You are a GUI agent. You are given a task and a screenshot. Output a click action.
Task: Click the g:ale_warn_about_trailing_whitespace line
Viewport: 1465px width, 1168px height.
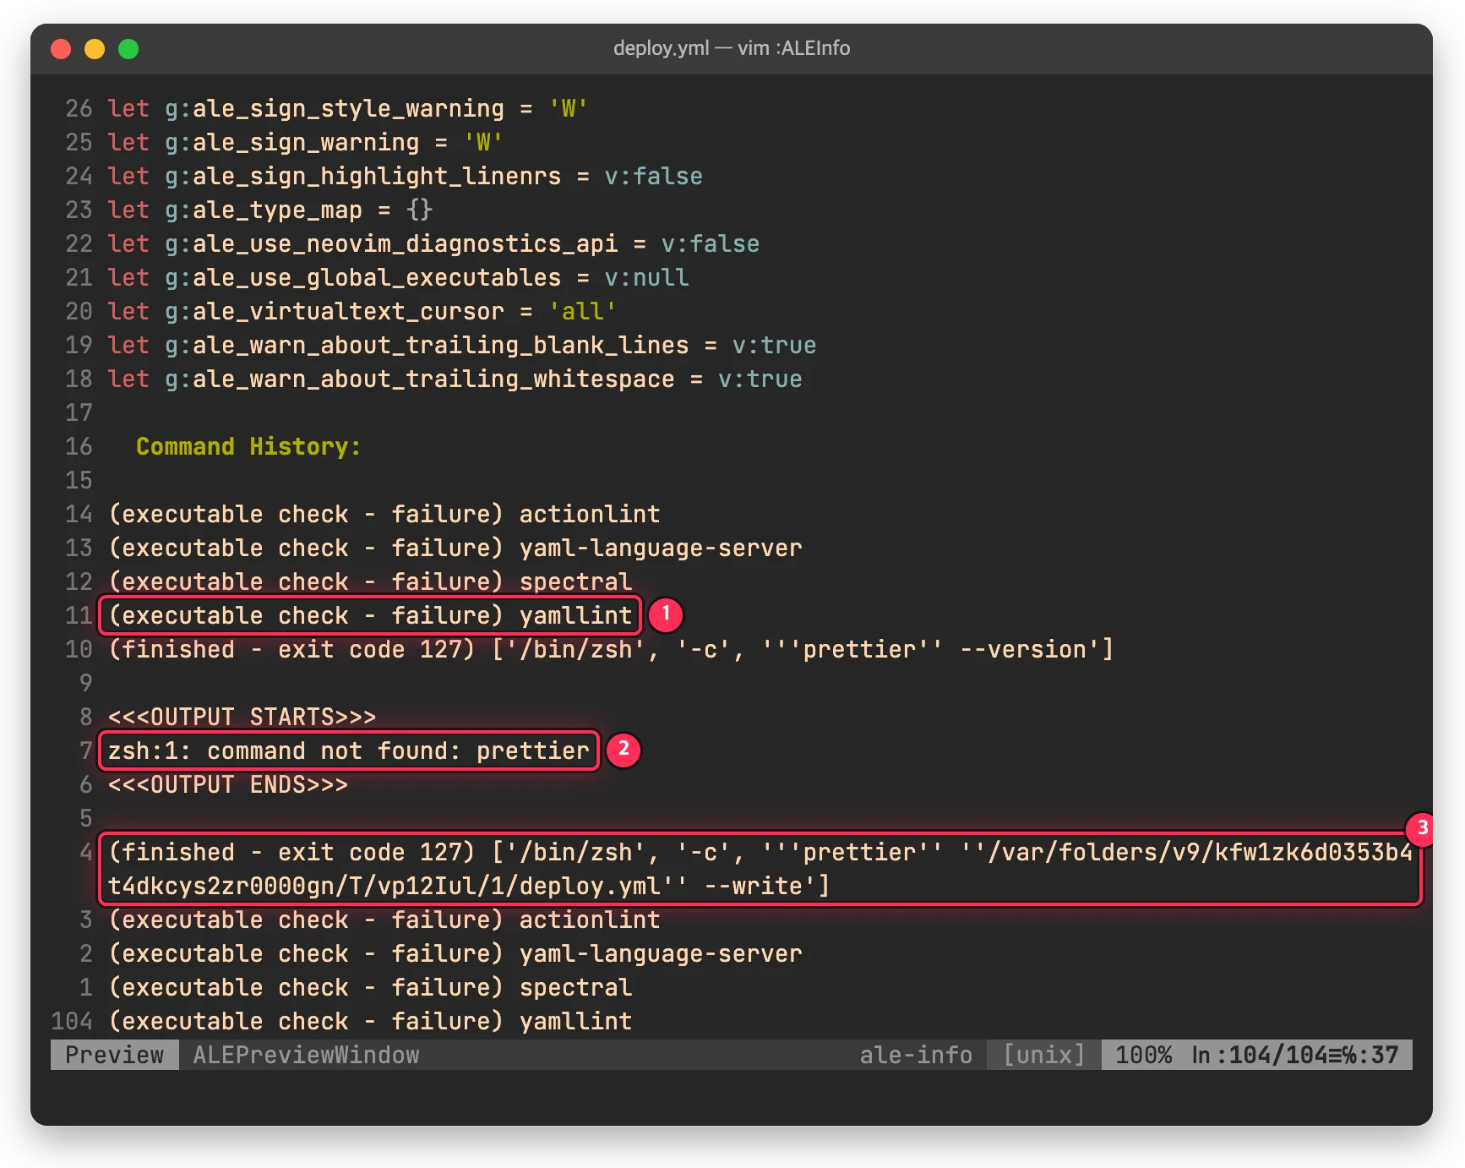(455, 379)
